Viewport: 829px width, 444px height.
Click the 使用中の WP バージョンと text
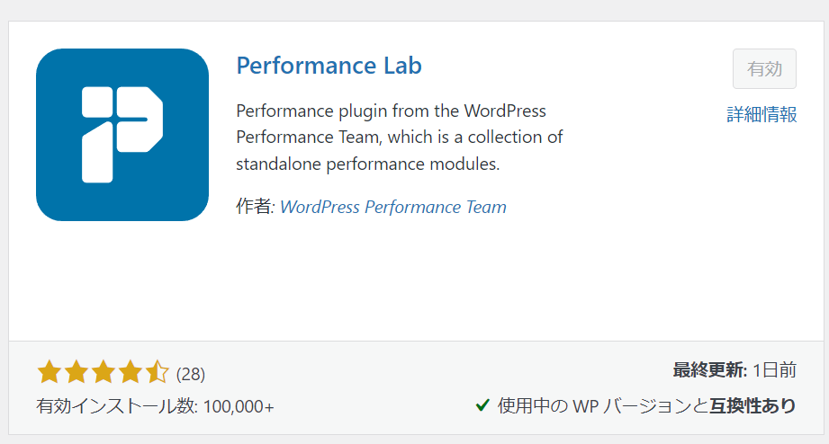[602, 405]
